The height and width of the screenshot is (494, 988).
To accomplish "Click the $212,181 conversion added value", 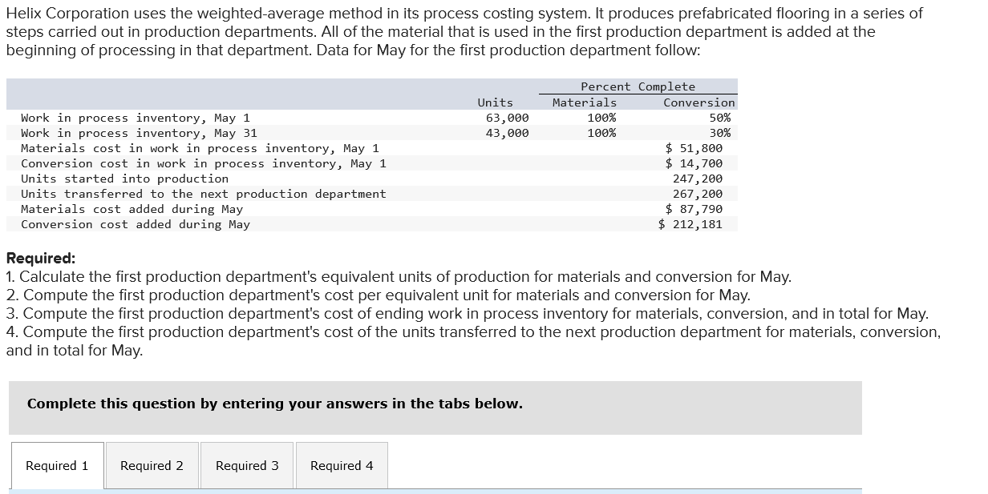I will pyautogui.click(x=690, y=224).
